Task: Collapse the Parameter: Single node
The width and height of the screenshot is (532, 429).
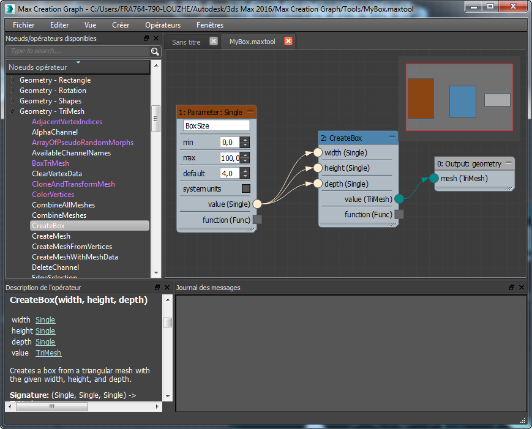Action: click(x=251, y=112)
